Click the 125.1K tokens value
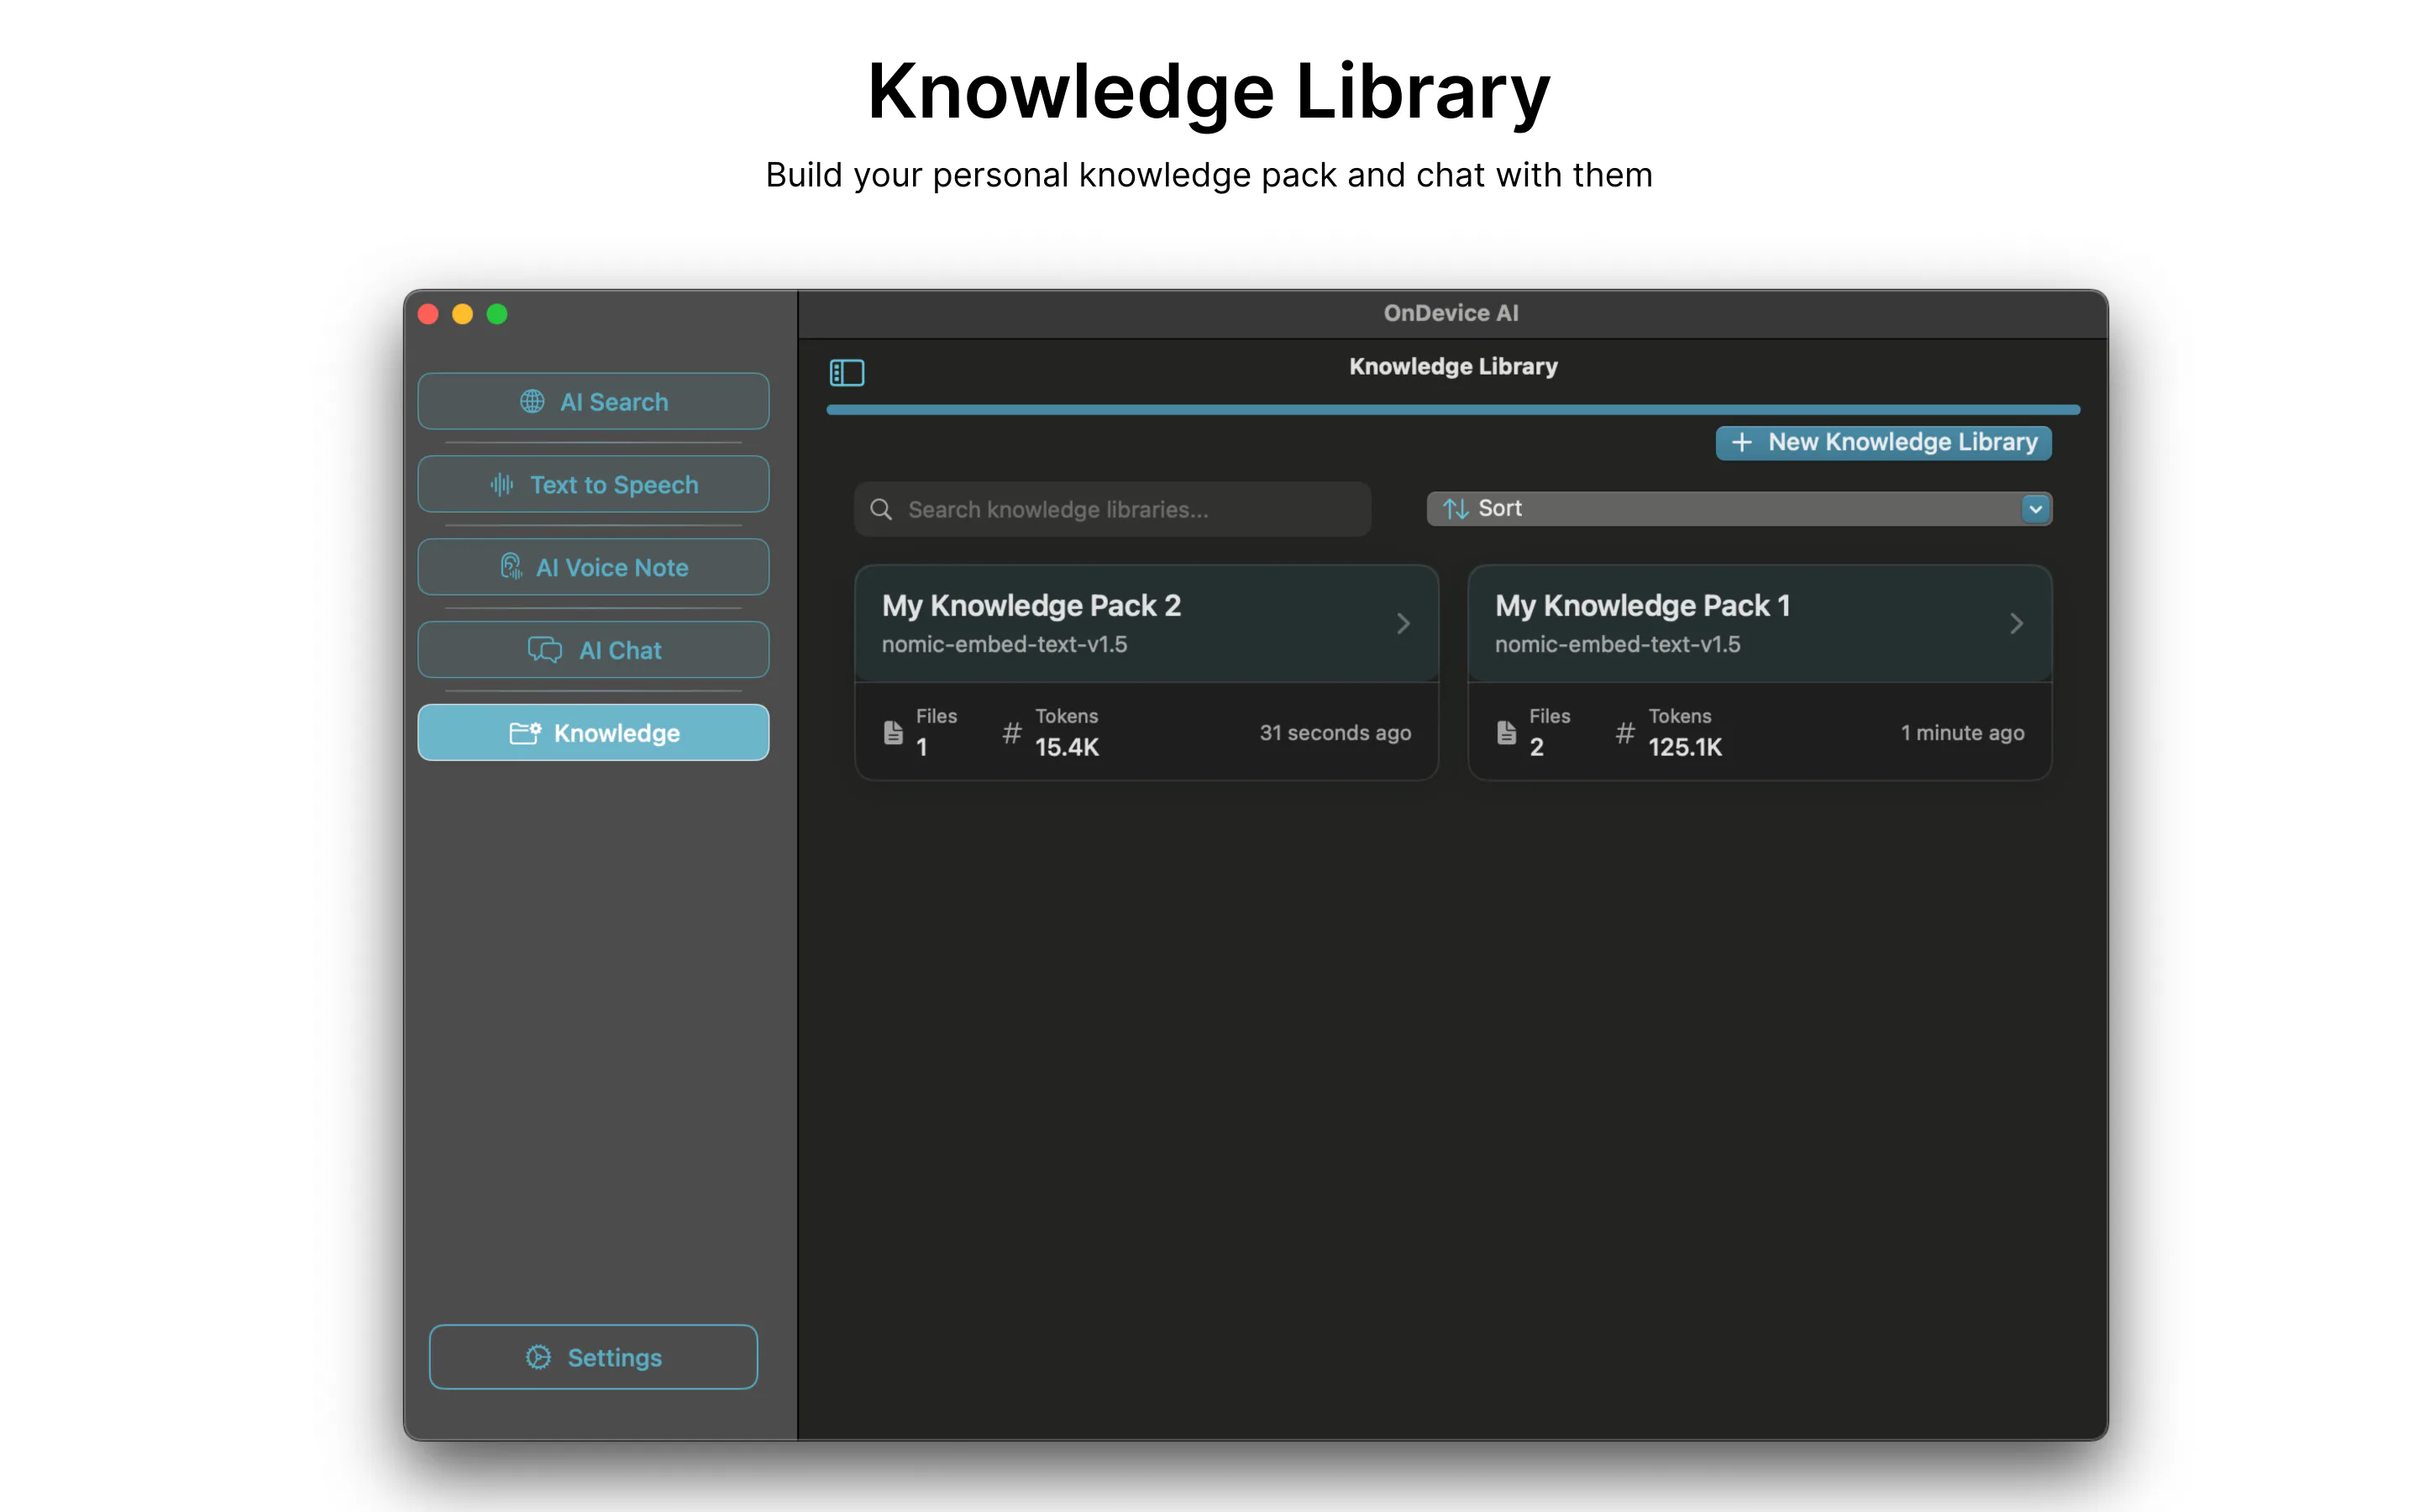This screenshot has height=1512, width=2419. click(1684, 747)
